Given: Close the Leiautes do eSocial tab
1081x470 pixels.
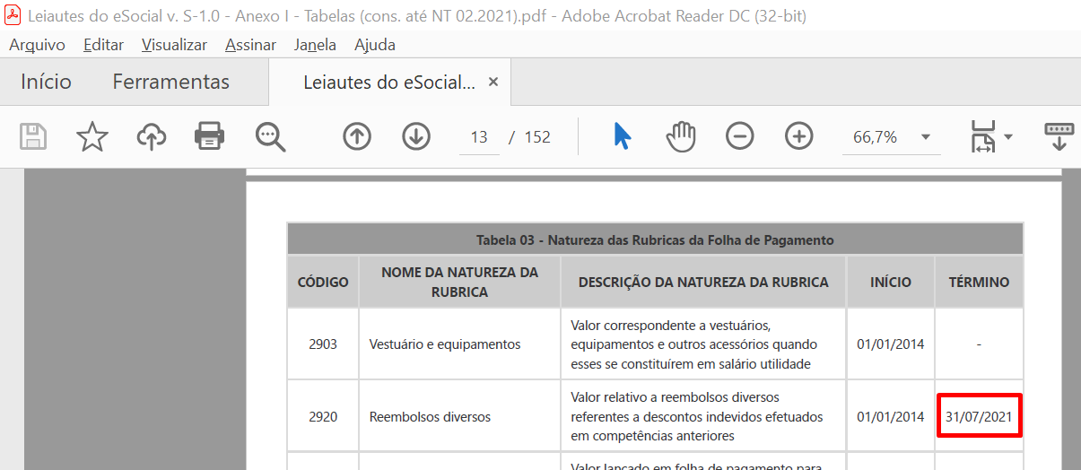Looking at the screenshot, I should coord(493,82).
